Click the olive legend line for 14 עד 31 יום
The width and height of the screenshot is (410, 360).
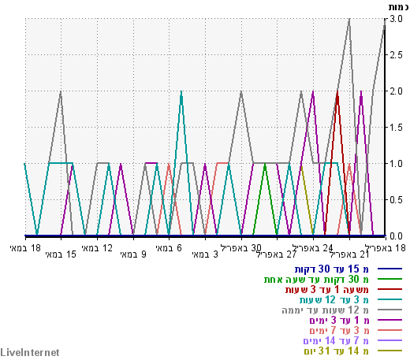click(389, 351)
